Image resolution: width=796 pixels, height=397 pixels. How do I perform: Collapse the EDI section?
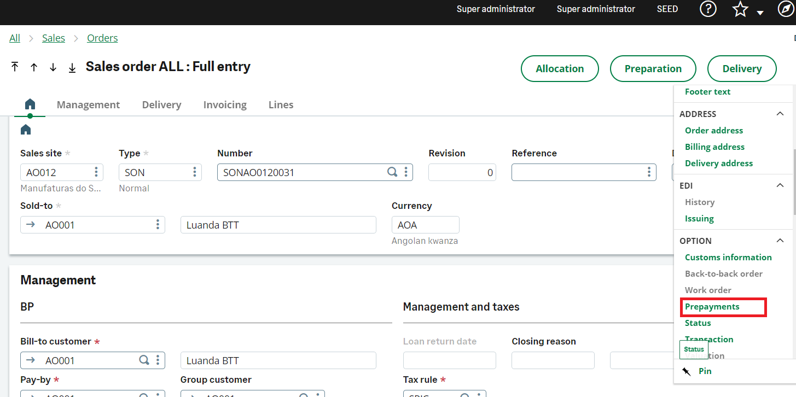coord(780,185)
